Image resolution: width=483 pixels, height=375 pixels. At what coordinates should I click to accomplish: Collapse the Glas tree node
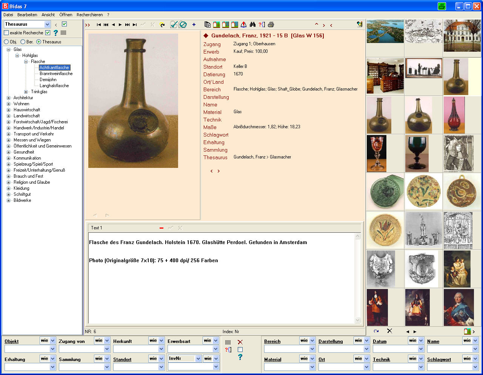(8, 49)
